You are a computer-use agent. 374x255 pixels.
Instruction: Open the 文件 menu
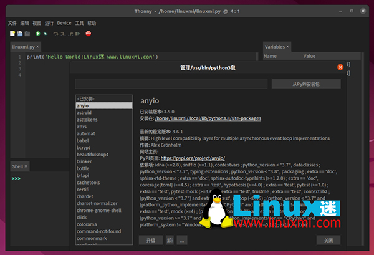pyautogui.click(x=12, y=23)
